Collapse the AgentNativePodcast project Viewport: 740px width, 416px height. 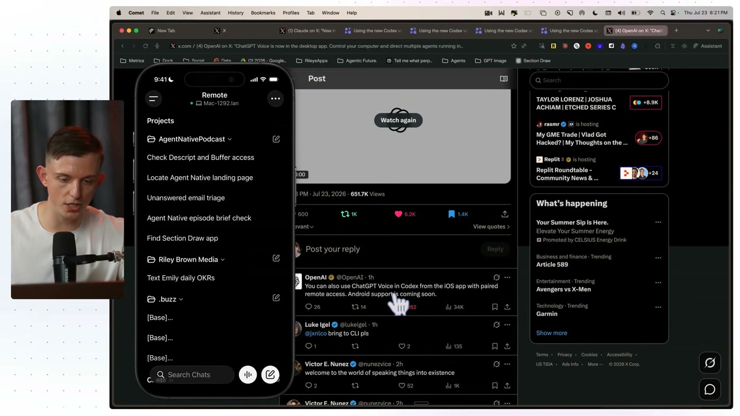coord(229,139)
